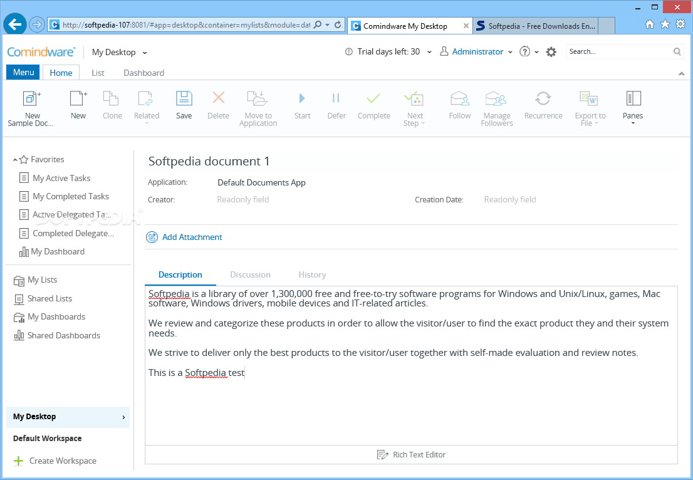693x480 pixels.
Task: Click in the Description text area
Action: pyautogui.click(x=411, y=365)
